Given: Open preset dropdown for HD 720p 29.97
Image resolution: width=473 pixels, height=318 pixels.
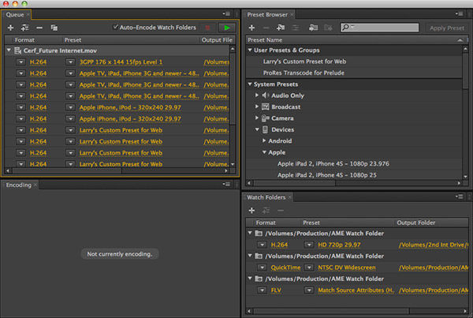Looking at the screenshot, I should 310,245.
